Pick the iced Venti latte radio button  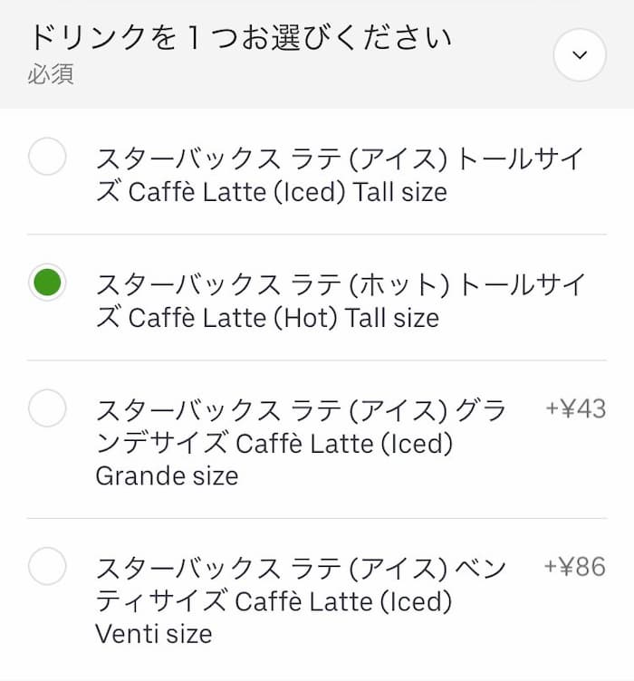tap(47, 568)
